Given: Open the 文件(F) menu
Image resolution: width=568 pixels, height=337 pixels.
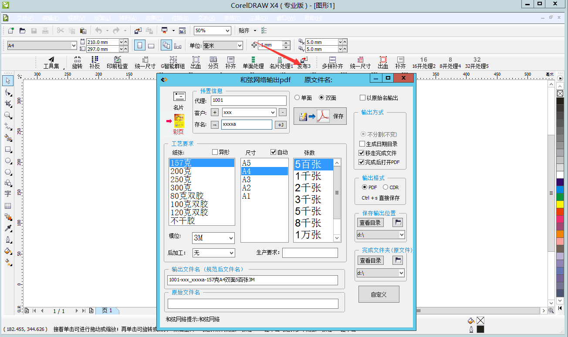Looking at the screenshot, I should click(x=25, y=18).
